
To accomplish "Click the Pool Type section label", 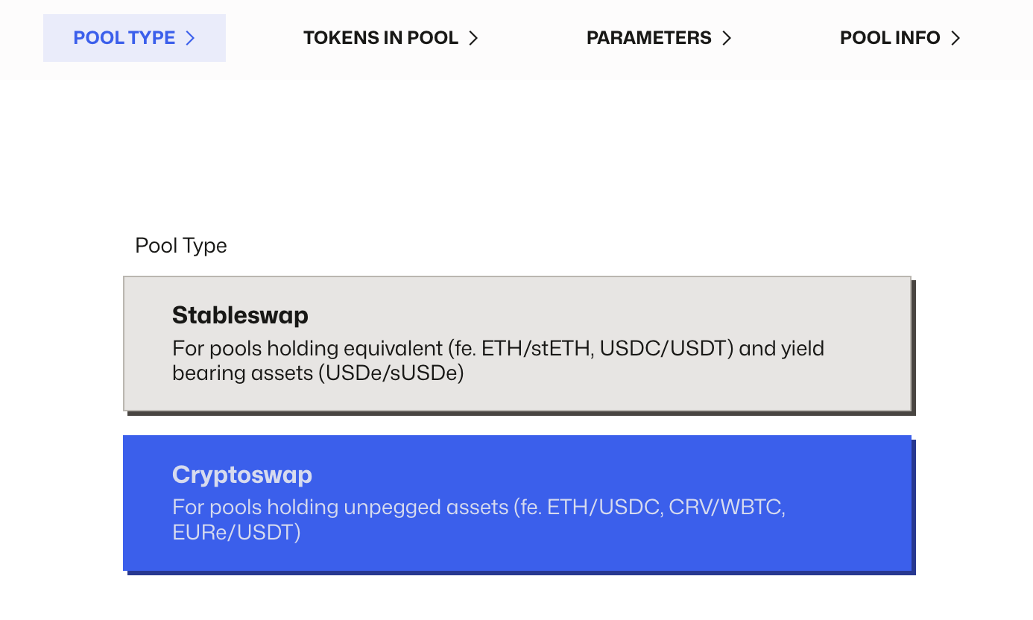I will [x=181, y=246].
